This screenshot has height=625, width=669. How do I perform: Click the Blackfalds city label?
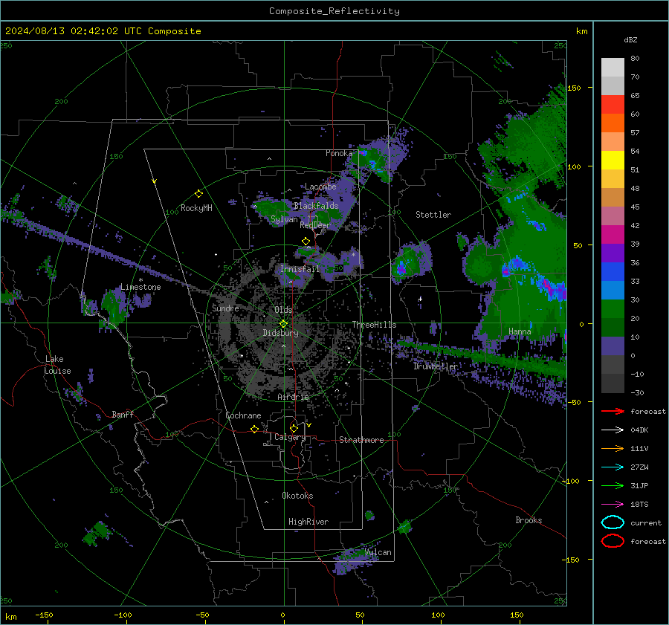[x=316, y=206]
